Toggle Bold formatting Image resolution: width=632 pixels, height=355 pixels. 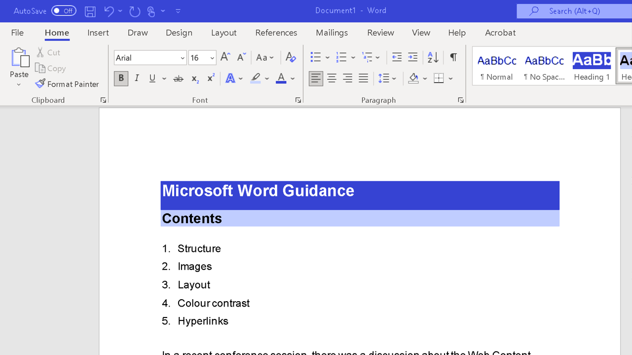point(121,79)
